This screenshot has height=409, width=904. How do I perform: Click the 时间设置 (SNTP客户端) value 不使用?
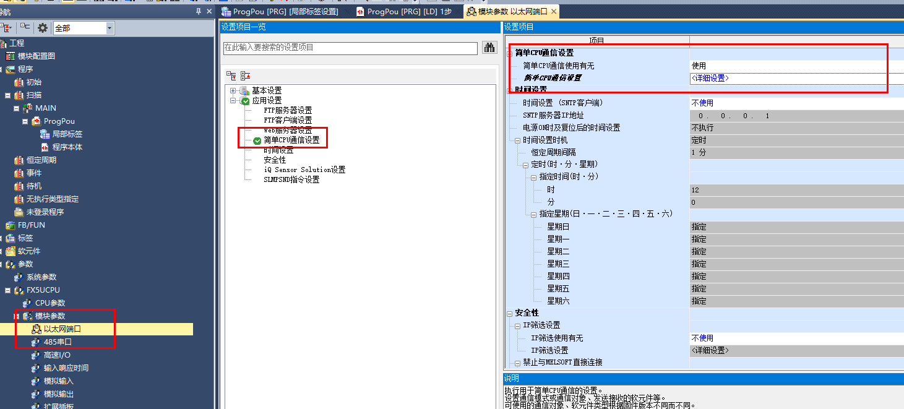(702, 103)
